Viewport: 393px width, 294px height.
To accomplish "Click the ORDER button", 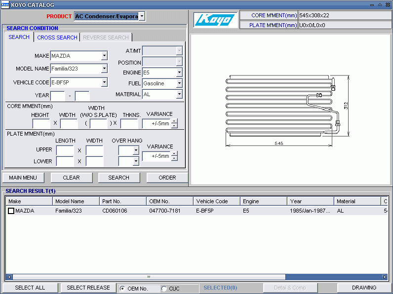I will [167, 178].
